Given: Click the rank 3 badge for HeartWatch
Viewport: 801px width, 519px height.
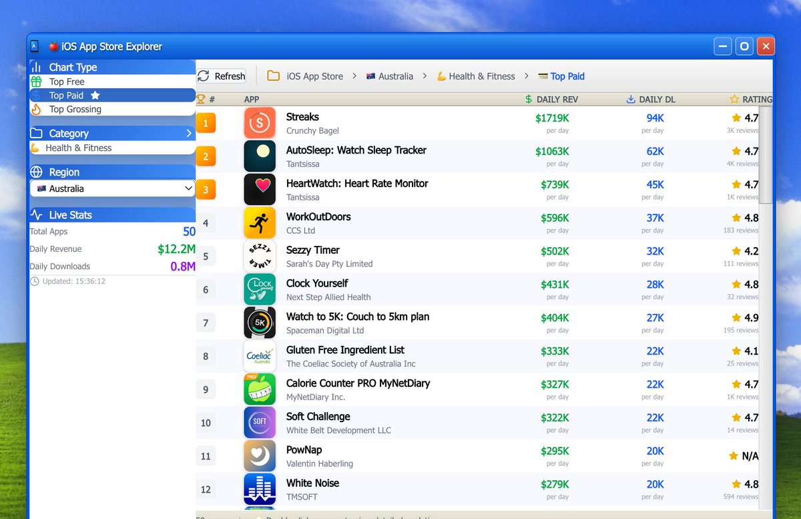Looking at the screenshot, I should 206,190.
